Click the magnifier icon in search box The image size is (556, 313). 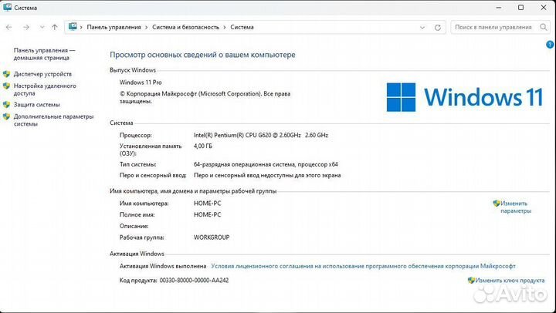point(540,27)
